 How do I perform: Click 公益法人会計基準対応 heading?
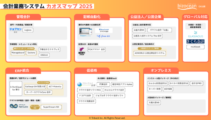point(142,25)
